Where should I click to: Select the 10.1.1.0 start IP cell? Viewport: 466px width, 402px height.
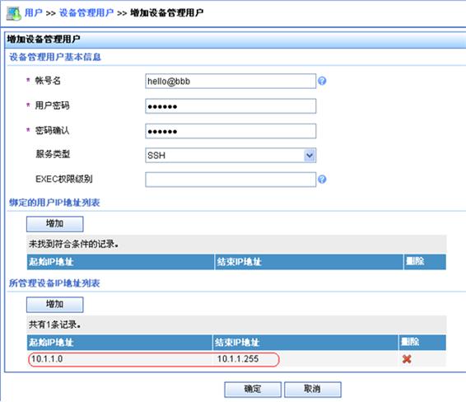pos(120,359)
